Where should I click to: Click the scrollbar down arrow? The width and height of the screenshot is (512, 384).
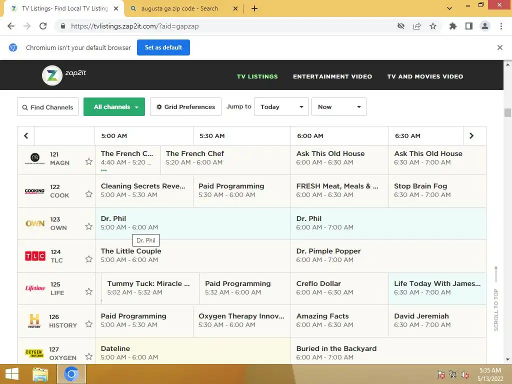pyautogui.click(x=507, y=359)
